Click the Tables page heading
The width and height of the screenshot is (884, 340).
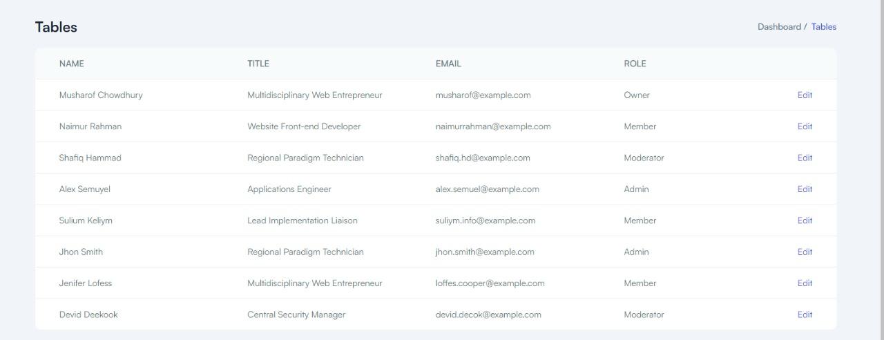(x=56, y=27)
